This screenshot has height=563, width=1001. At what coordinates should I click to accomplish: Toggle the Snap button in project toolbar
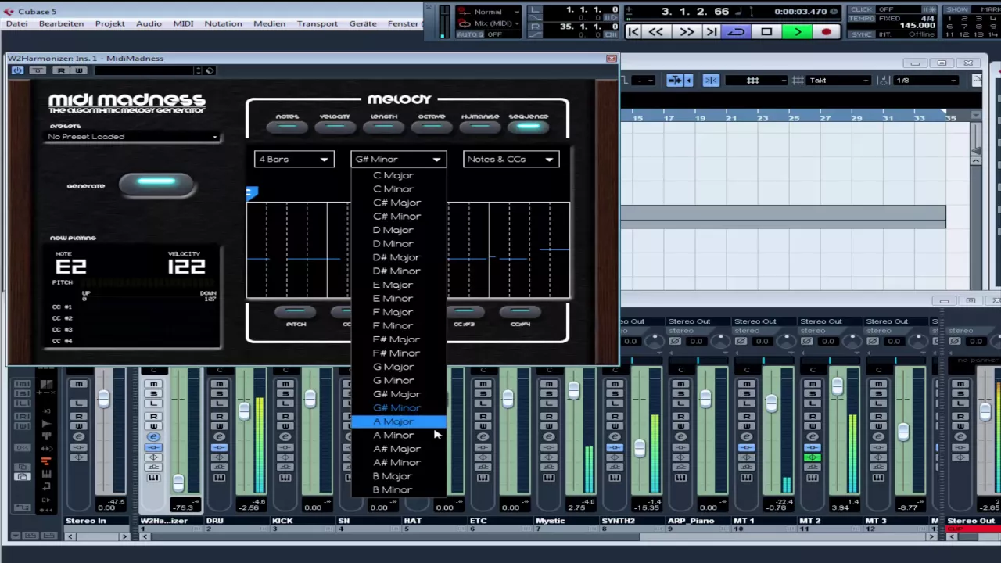tap(711, 80)
